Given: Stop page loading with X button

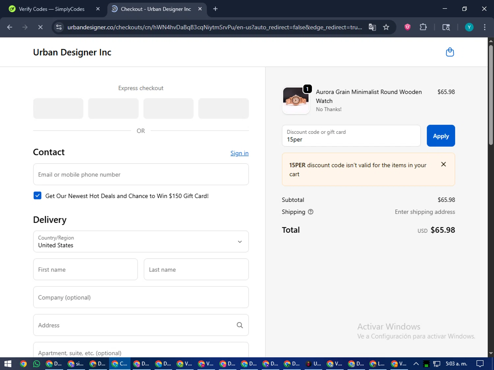Looking at the screenshot, I should click(x=40, y=27).
